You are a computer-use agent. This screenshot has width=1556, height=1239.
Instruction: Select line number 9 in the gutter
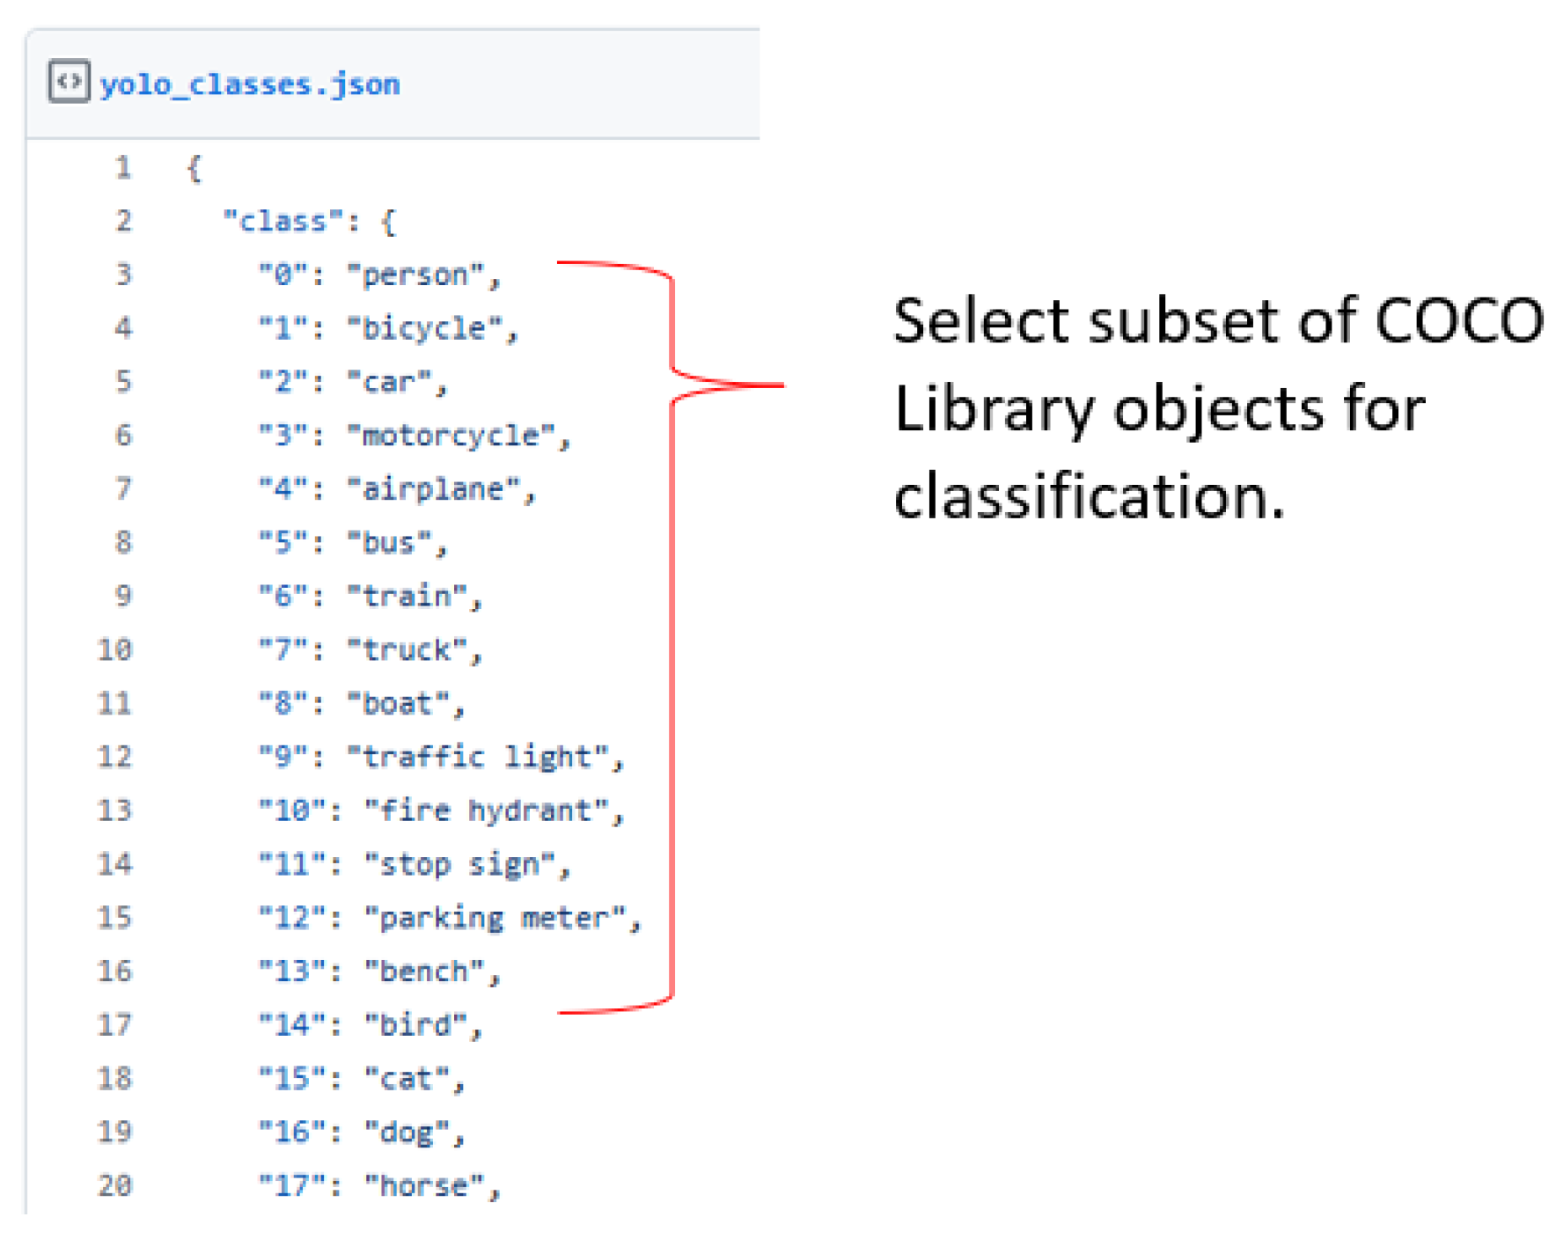123,596
